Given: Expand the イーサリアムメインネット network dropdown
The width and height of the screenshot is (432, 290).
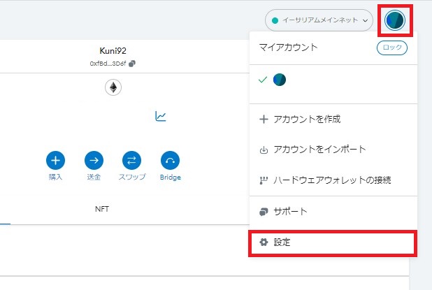Looking at the screenshot, I should (x=319, y=20).
